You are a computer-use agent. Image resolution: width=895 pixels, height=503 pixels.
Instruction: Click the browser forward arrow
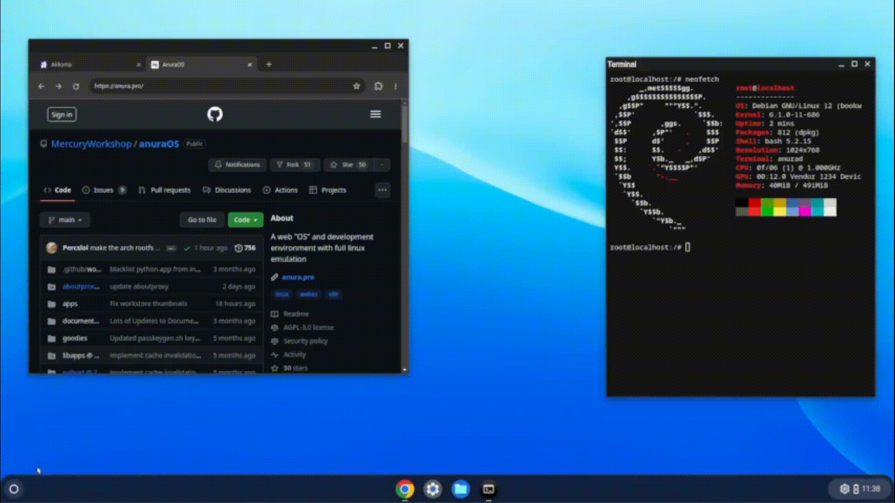click(58, 86)
